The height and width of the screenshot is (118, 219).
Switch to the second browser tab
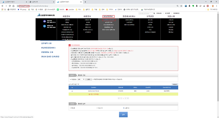click(42, 2)
